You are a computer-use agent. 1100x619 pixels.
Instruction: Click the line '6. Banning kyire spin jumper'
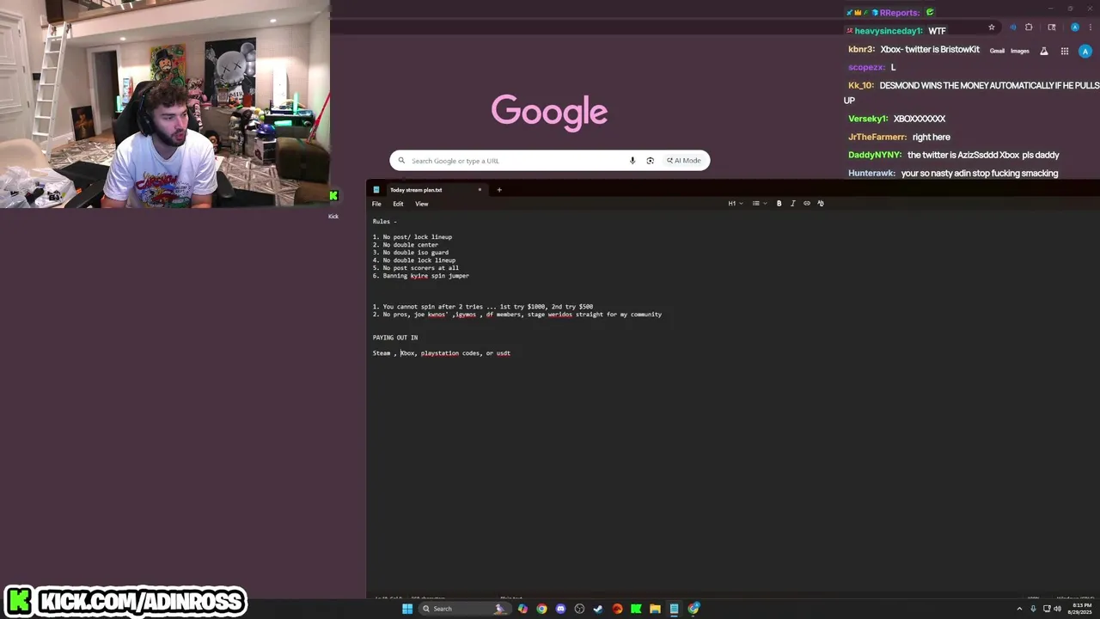(x=421, y=276)
